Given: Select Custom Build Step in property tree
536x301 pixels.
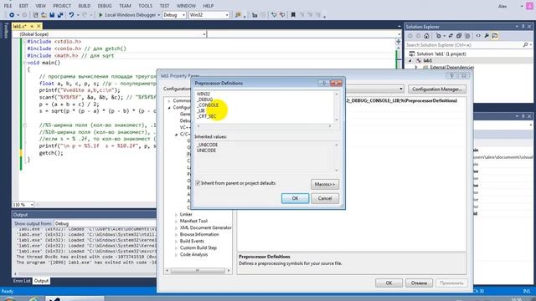Looking at the screenshot, I should point(198,247).
